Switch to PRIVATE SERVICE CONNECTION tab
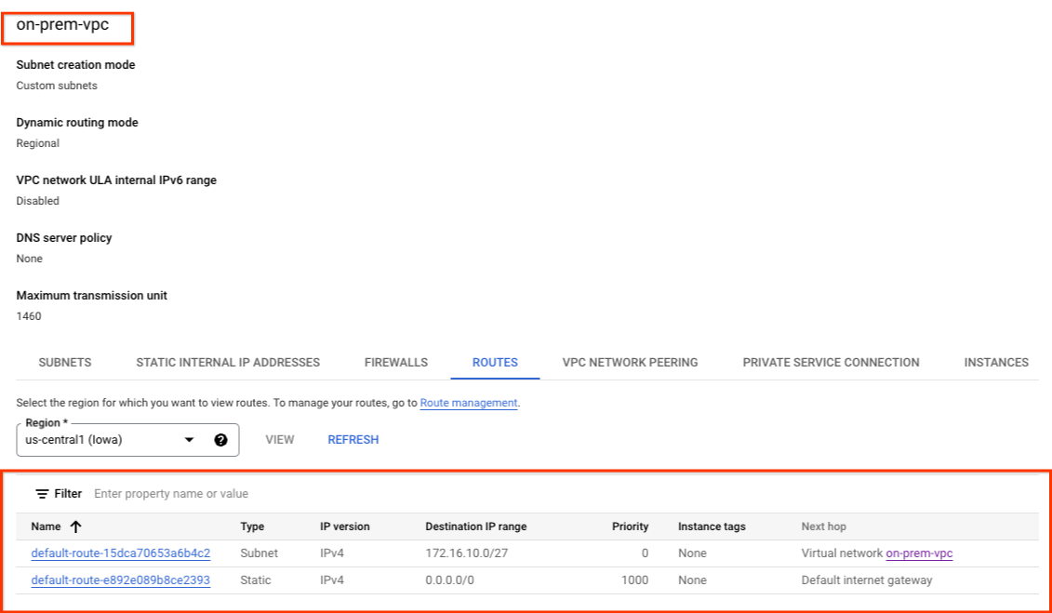The width and height of the screenshot is (1052, 613). click(x=831, y=363)
